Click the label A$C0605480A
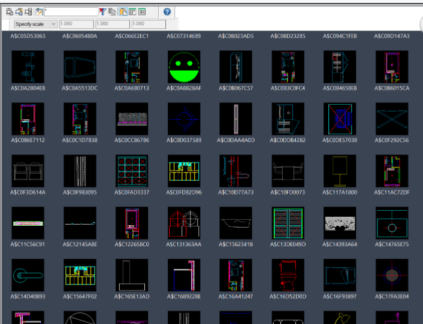 80,36
